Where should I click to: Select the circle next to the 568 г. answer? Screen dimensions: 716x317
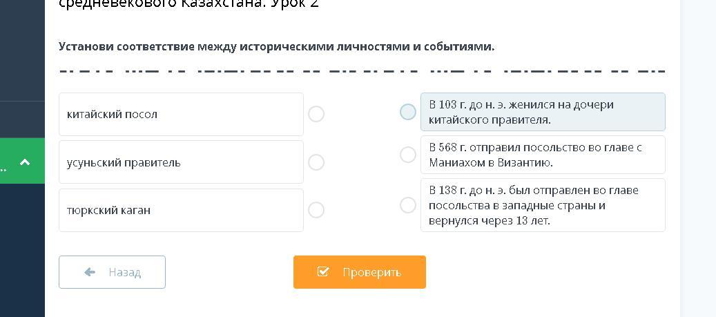coord(408,155)
